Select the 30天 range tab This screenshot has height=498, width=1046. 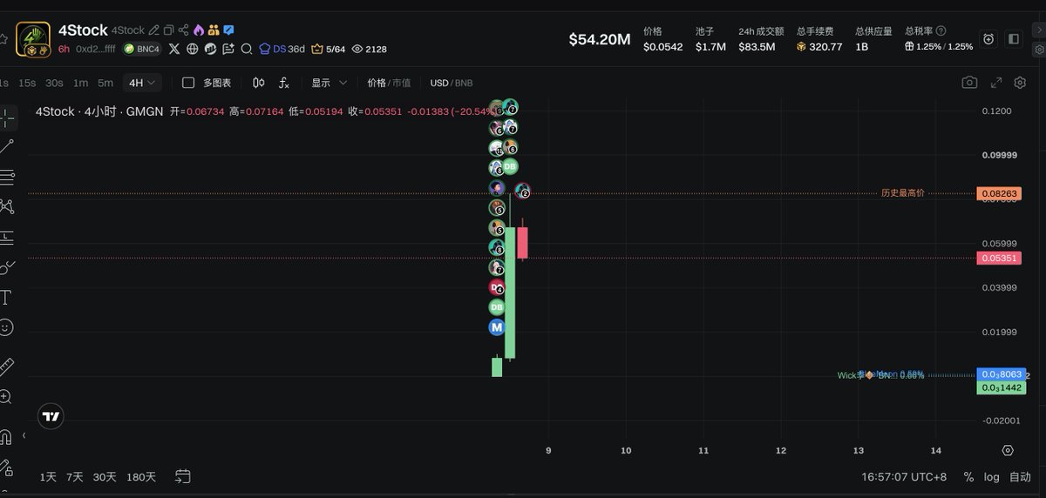tap(105, 477)
